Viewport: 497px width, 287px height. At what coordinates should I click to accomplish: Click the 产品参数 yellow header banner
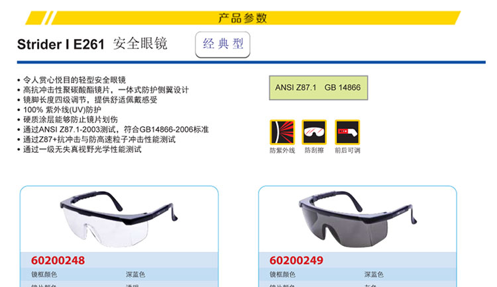tap(243, 18)
